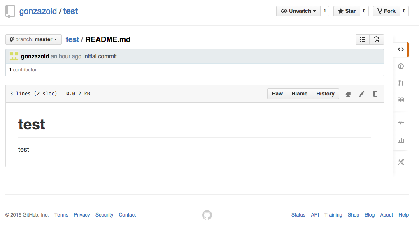Open API footer link
Screen dimensions: 419x226
coord(315,215)
